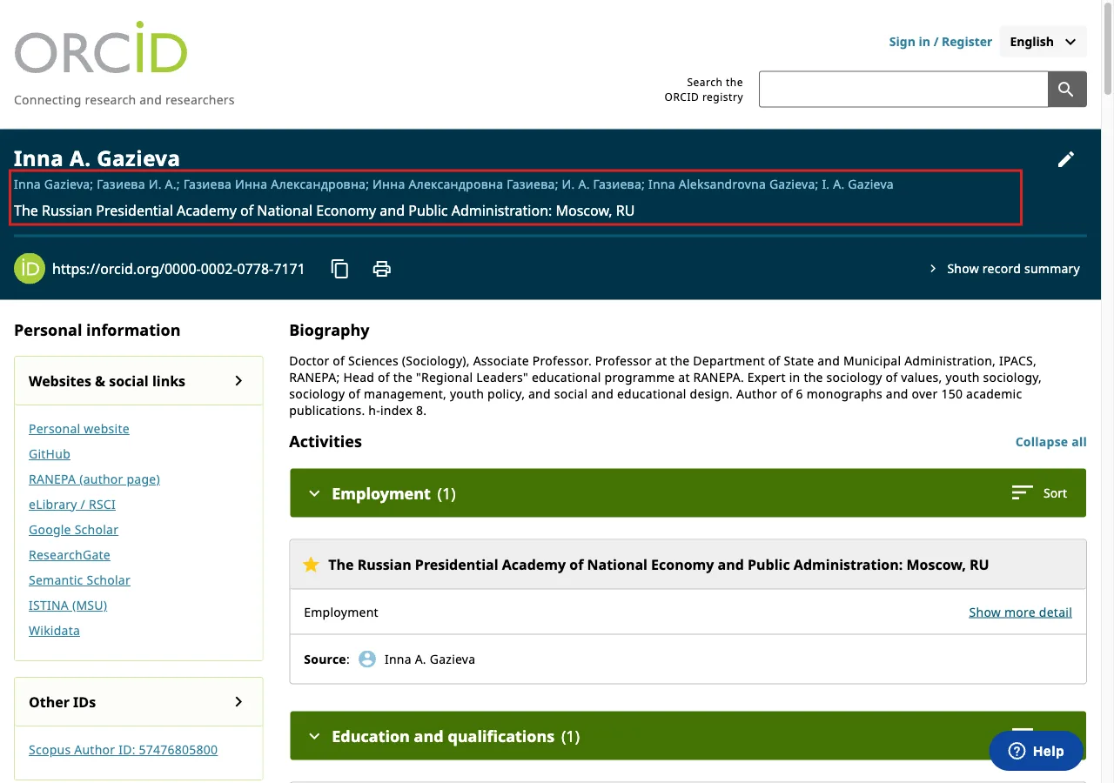Click the gold star on the employment entry
Screen dimensions: 1114x783
point(311,565)
